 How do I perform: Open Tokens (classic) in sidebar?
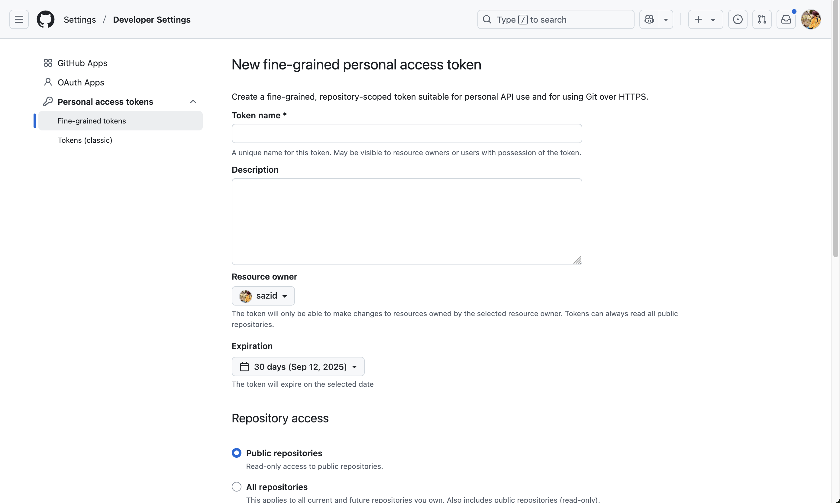85,140
